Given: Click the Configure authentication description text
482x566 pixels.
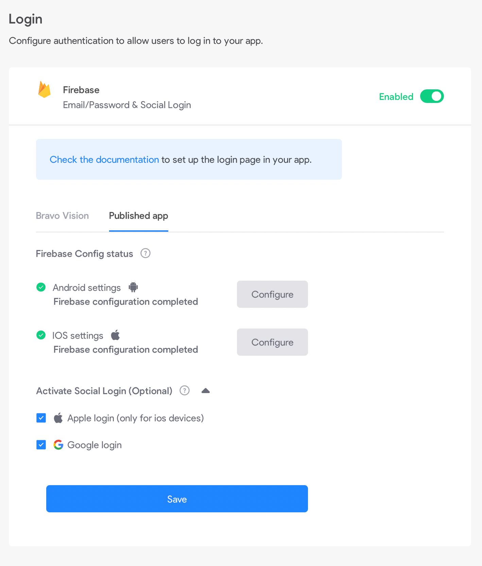Looking at the screenshot, I should (x=136, y=41).
